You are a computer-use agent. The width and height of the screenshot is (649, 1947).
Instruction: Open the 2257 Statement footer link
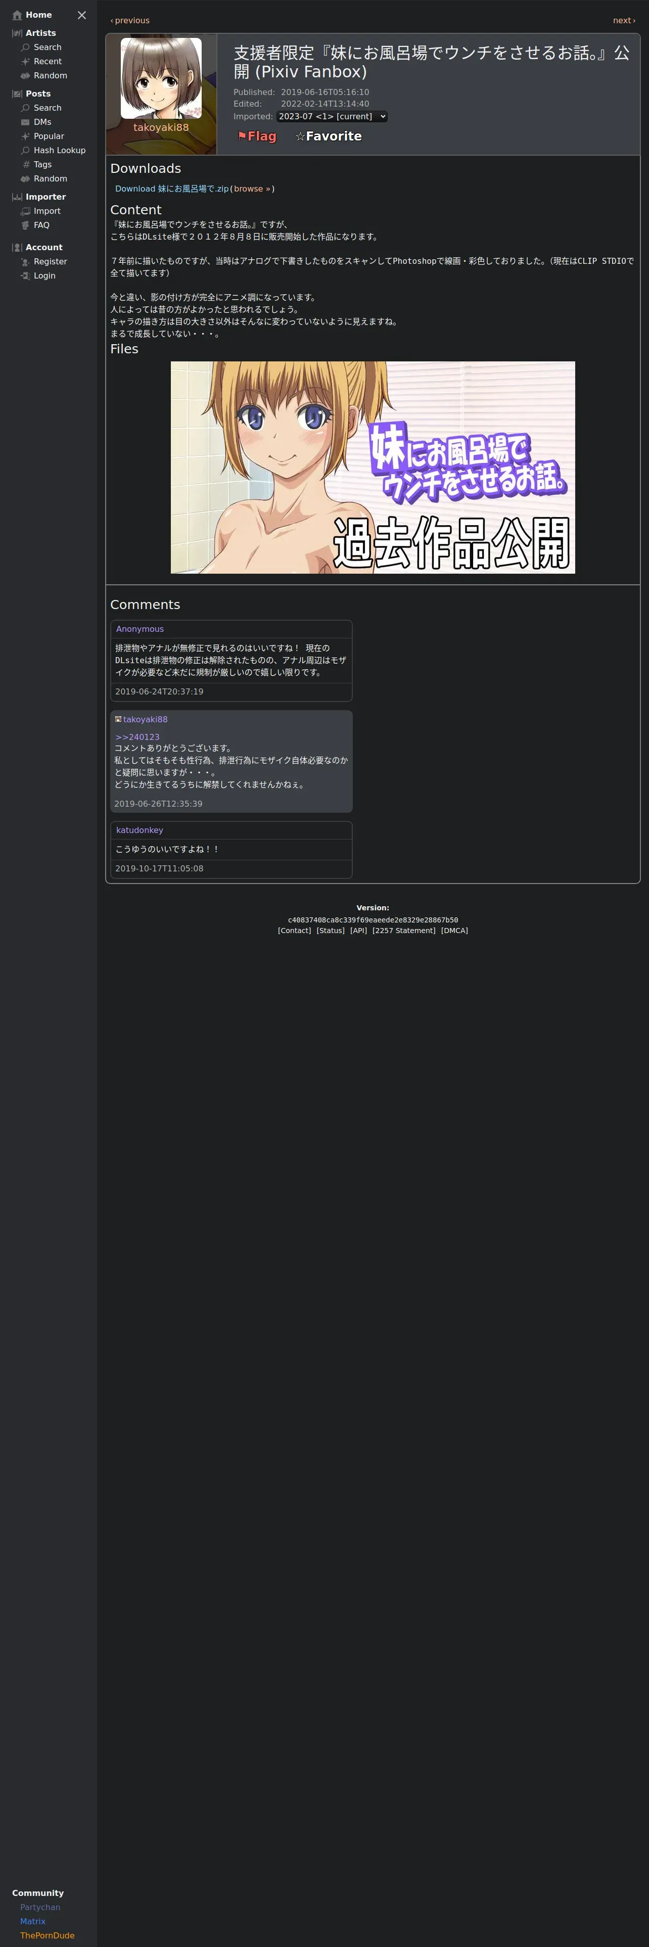(x=404, y=931)
